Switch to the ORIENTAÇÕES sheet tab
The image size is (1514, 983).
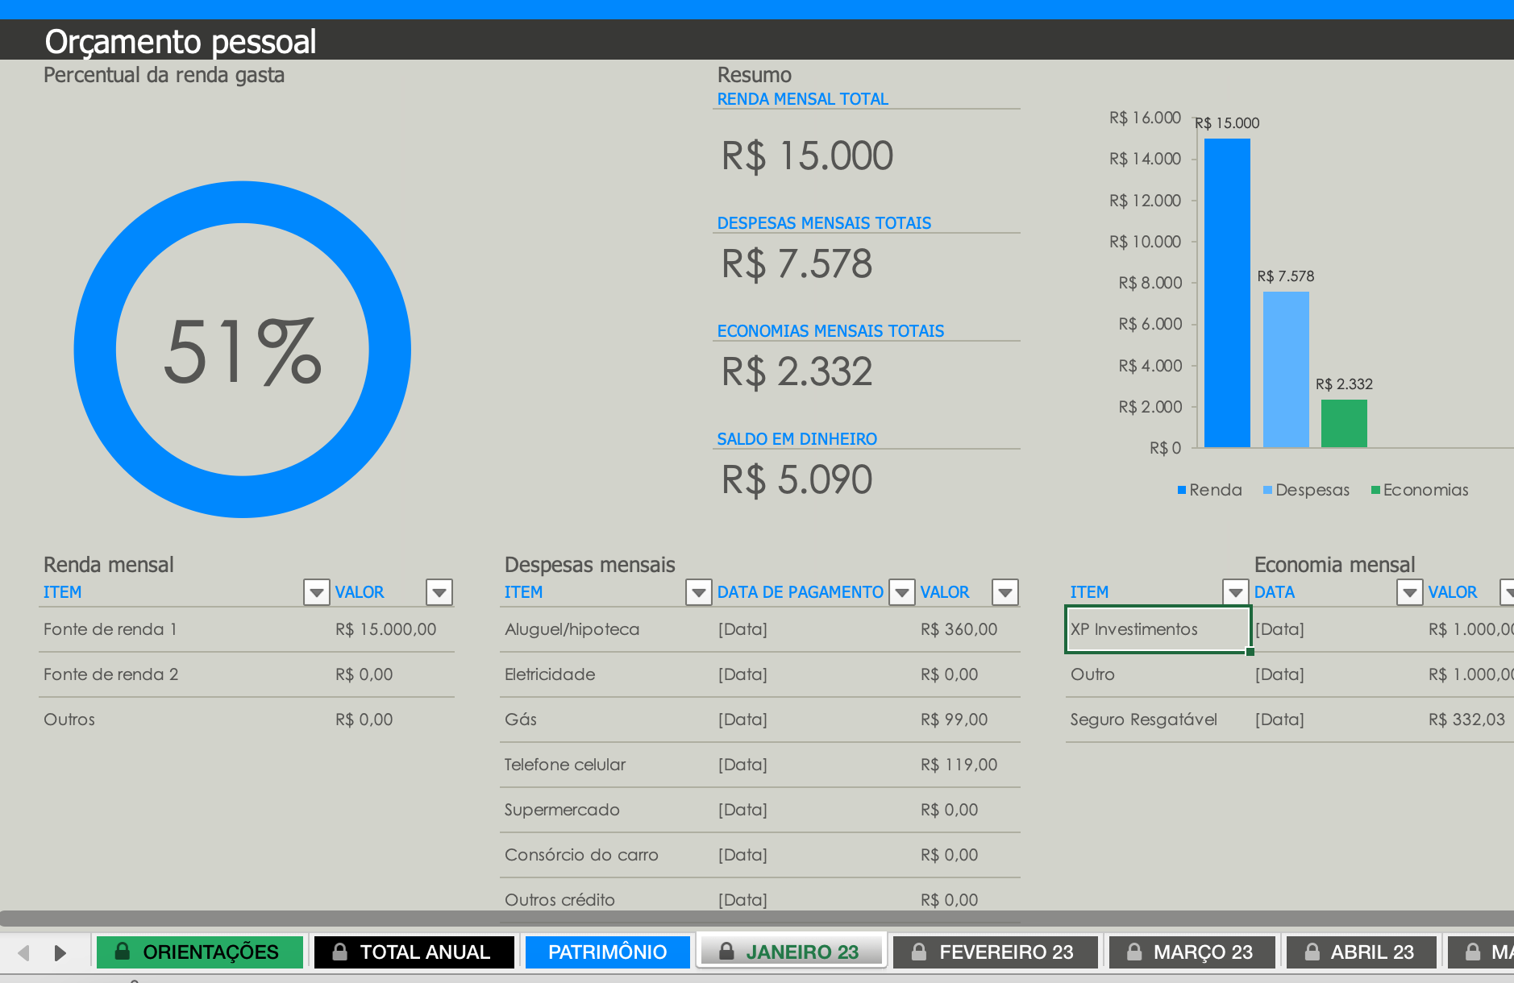pyautogui.click(x=200, y=952)
